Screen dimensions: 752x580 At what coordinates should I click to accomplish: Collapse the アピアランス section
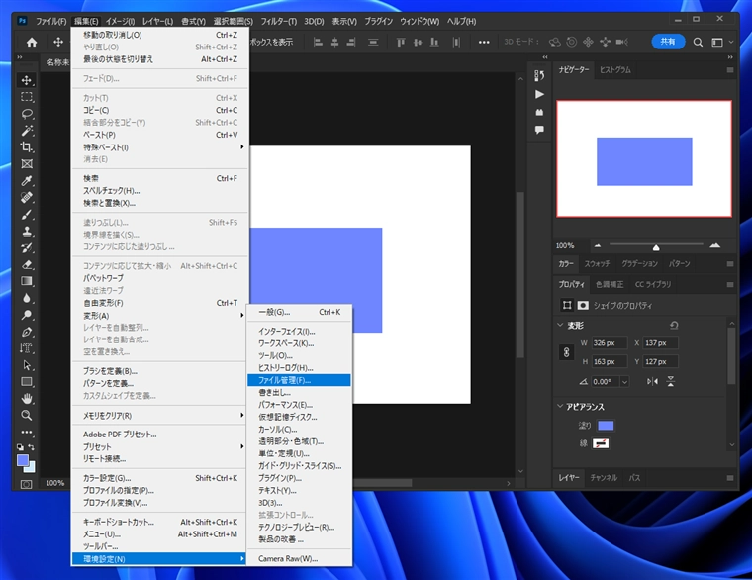(560, 407)
